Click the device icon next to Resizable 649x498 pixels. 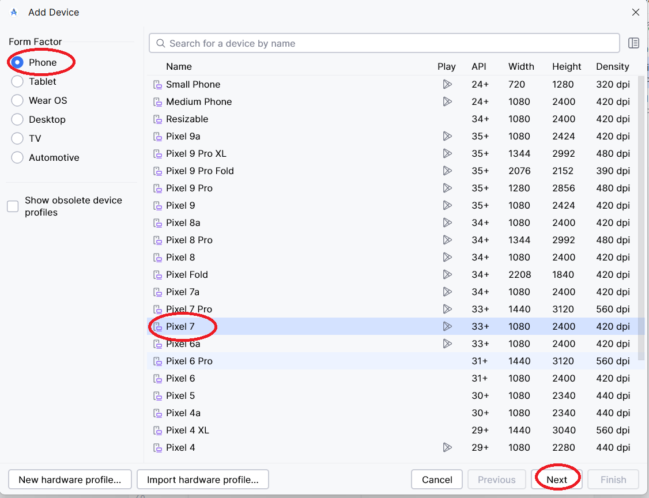157,119
